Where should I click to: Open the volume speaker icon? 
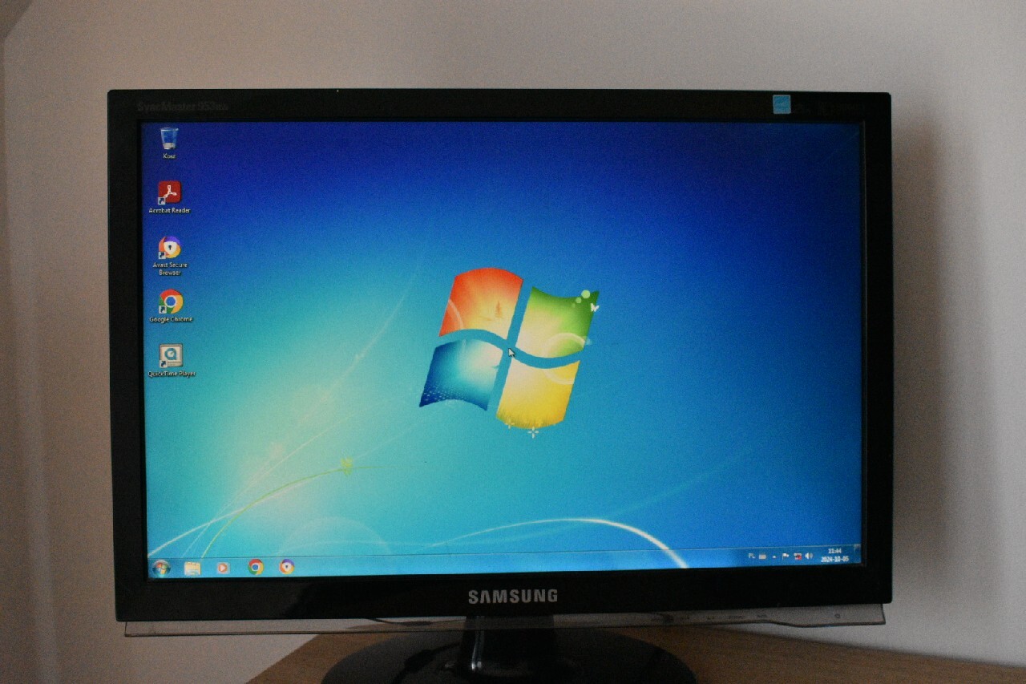[808, 556]
